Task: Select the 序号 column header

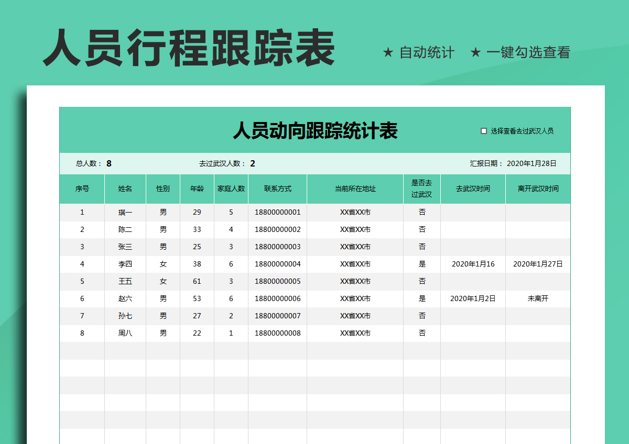Action: [x=82, y=188]
